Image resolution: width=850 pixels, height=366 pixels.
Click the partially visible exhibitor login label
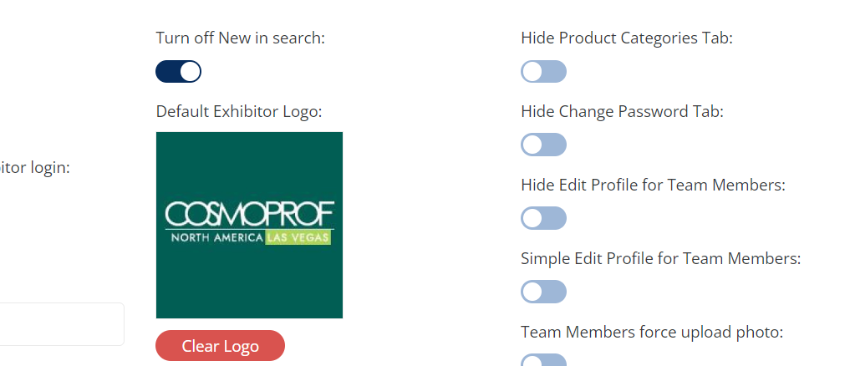click(35, 167)
